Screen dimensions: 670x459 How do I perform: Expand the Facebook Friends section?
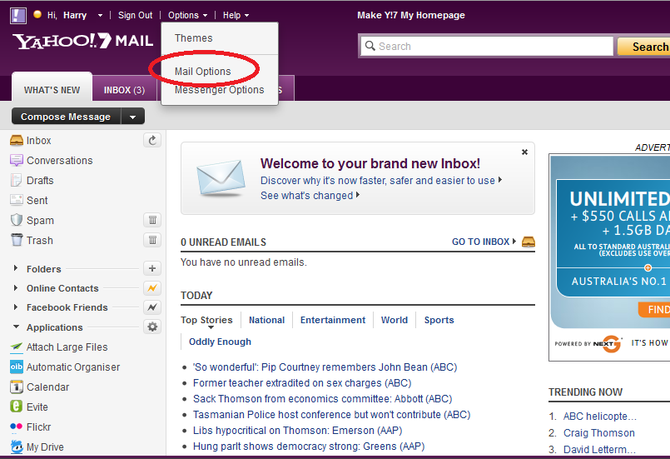(16, 307)
